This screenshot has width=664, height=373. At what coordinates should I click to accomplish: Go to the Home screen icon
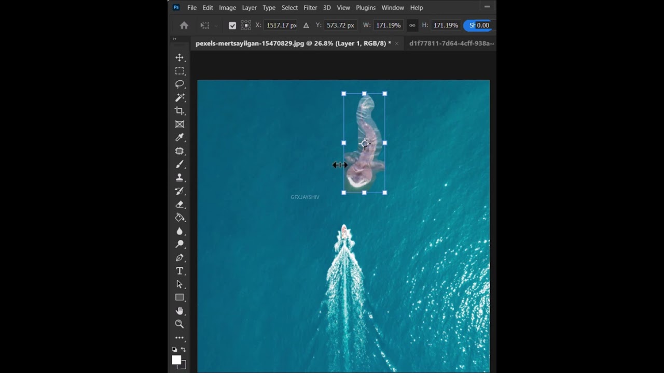point(184,25)
